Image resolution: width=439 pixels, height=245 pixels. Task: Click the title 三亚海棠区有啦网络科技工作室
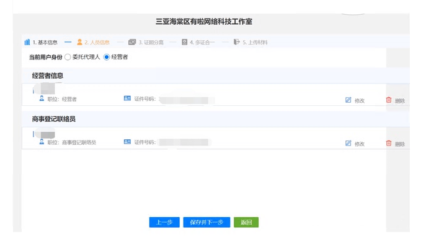click(204, 22)
